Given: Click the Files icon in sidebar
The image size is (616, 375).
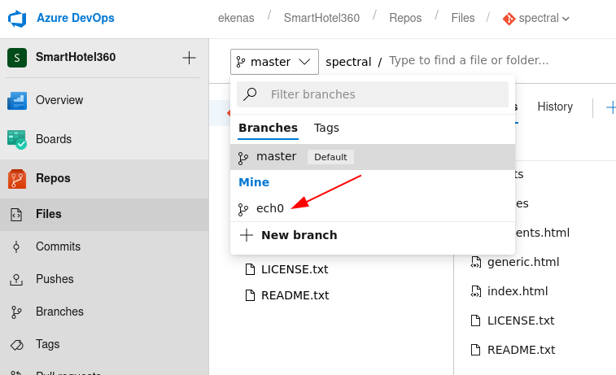Looking at the screenshot, I should 16,215.
